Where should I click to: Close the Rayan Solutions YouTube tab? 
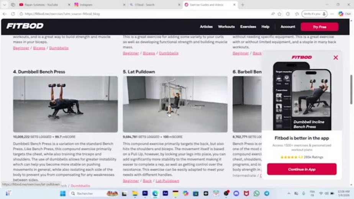coord(69,5)
